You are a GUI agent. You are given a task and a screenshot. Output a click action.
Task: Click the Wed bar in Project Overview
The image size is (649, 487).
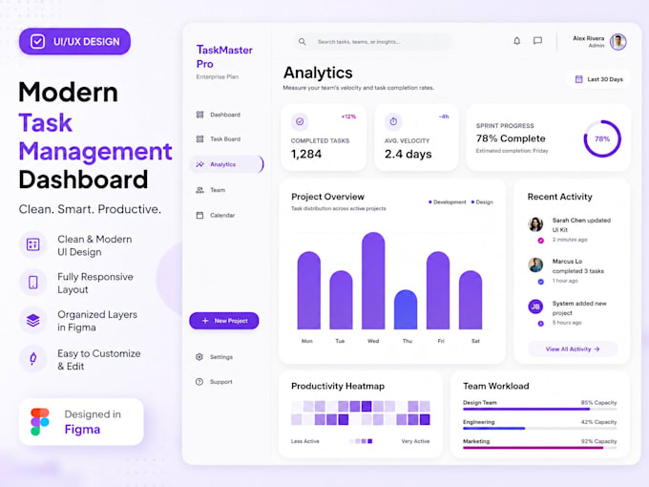(x=373, y=281)
